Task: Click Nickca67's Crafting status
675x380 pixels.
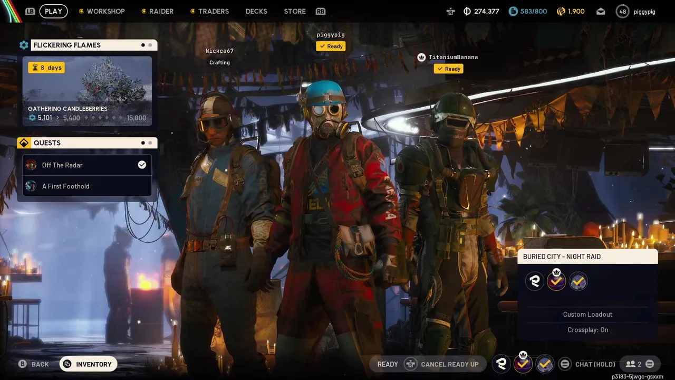Action: pos(219,63)
